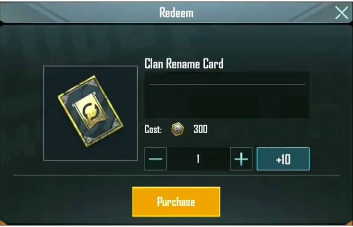Screen dimensions: 353x227
Task: Tap the circular arrows emblem on the card
Action: pyautogui.click(x=90, y=111)
